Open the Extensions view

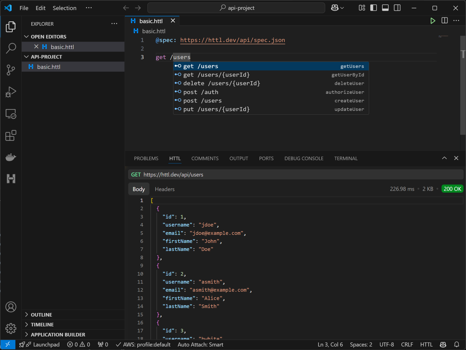click(11, 136)
